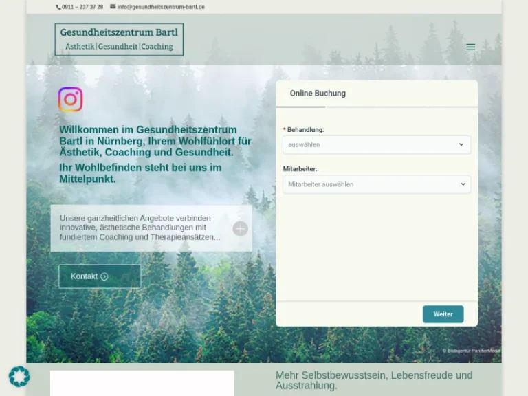Click the info@gesundheitszentrum-bartl.de email link
Screen dimensions: 528x396
[161, 7]
